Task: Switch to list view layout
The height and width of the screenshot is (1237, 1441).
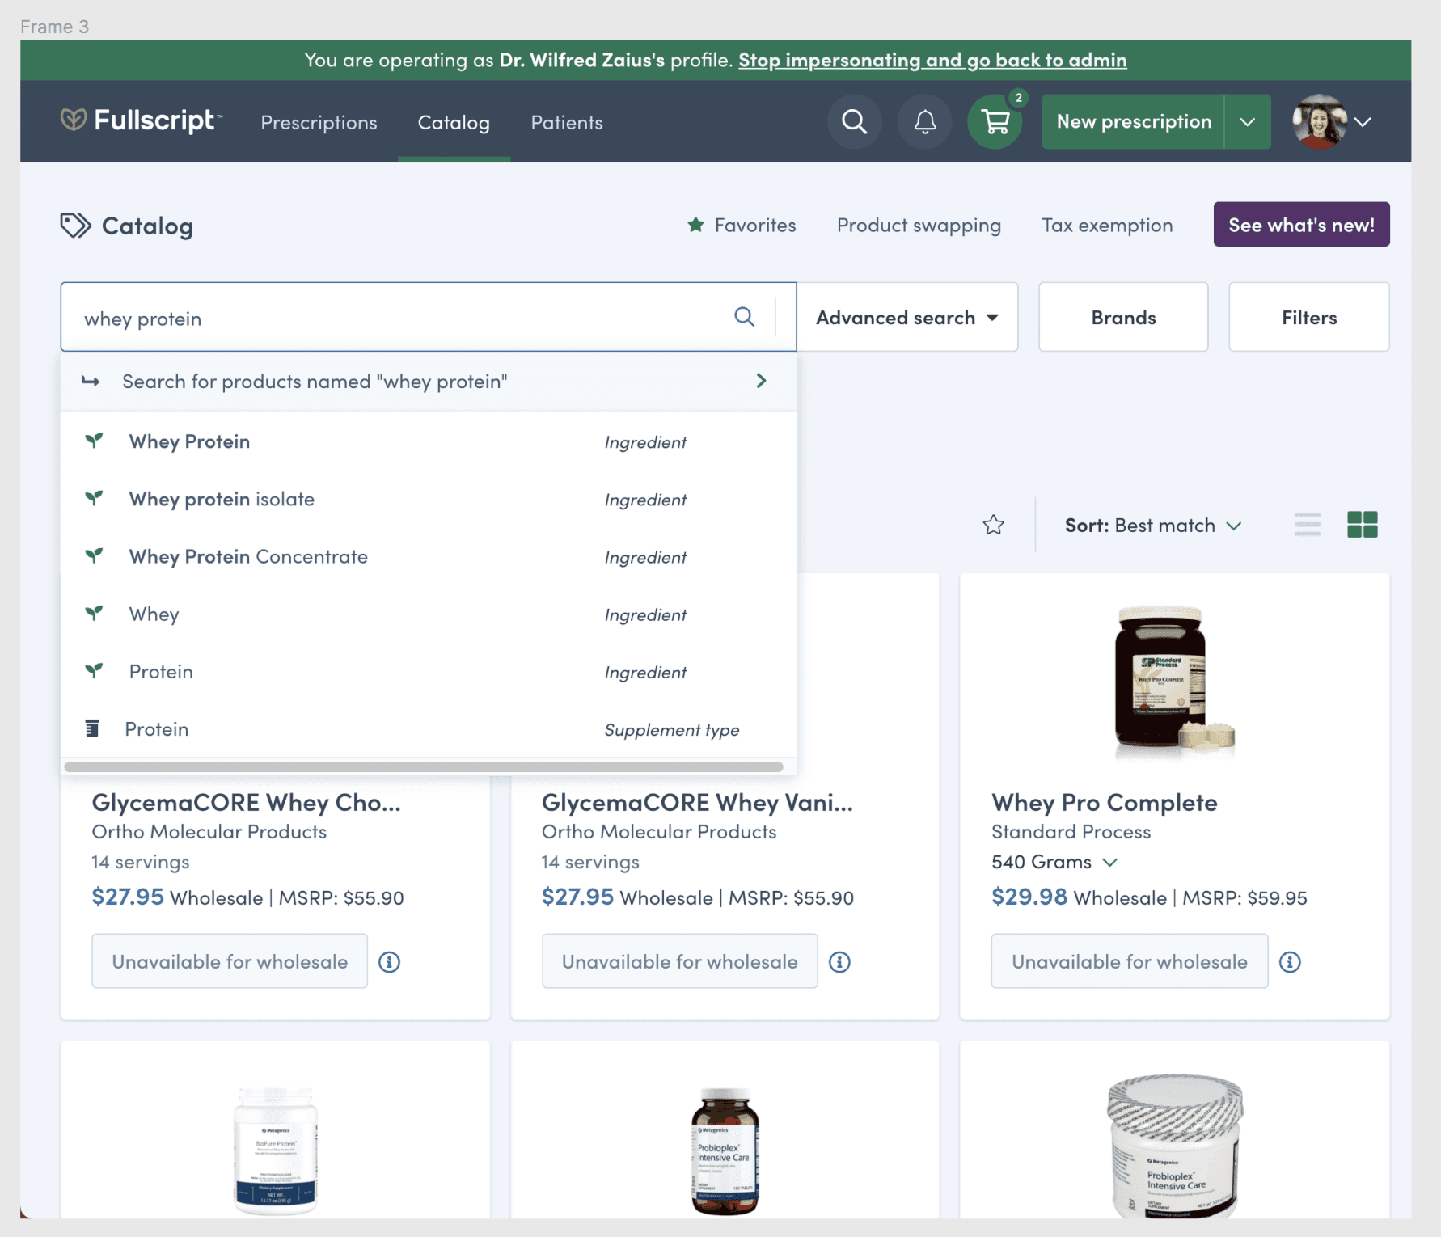Action: [x=1307, y=525]
